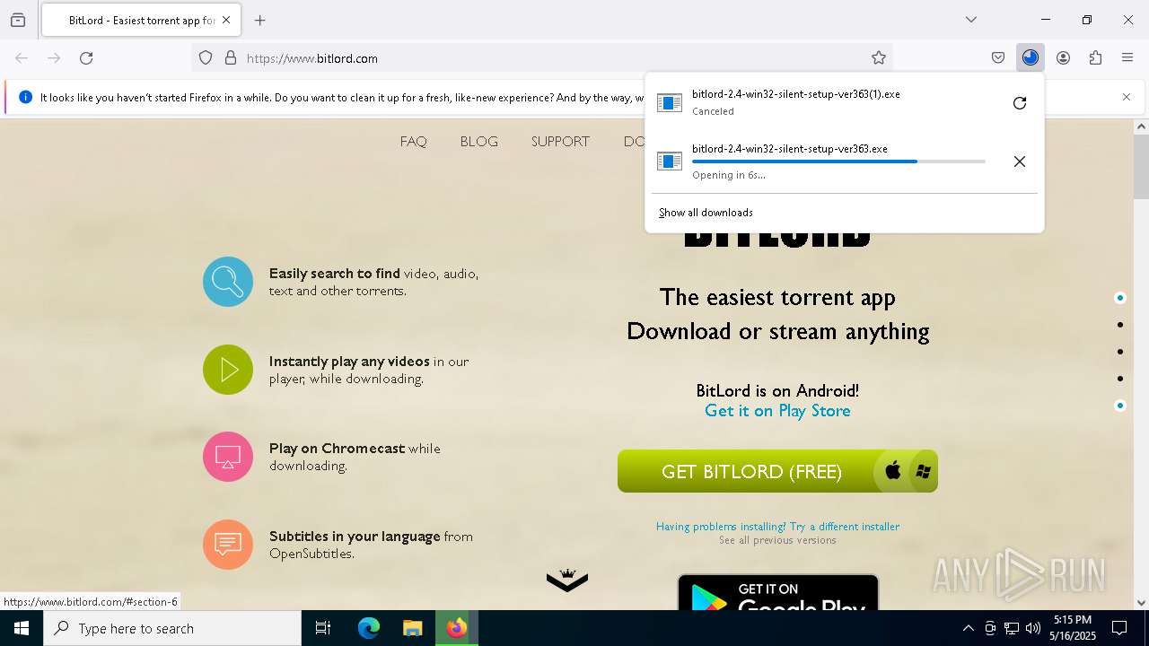Open extensions puzzle icon
The width and height of the screenshot is (1149, 646).
click(1095, 57)
